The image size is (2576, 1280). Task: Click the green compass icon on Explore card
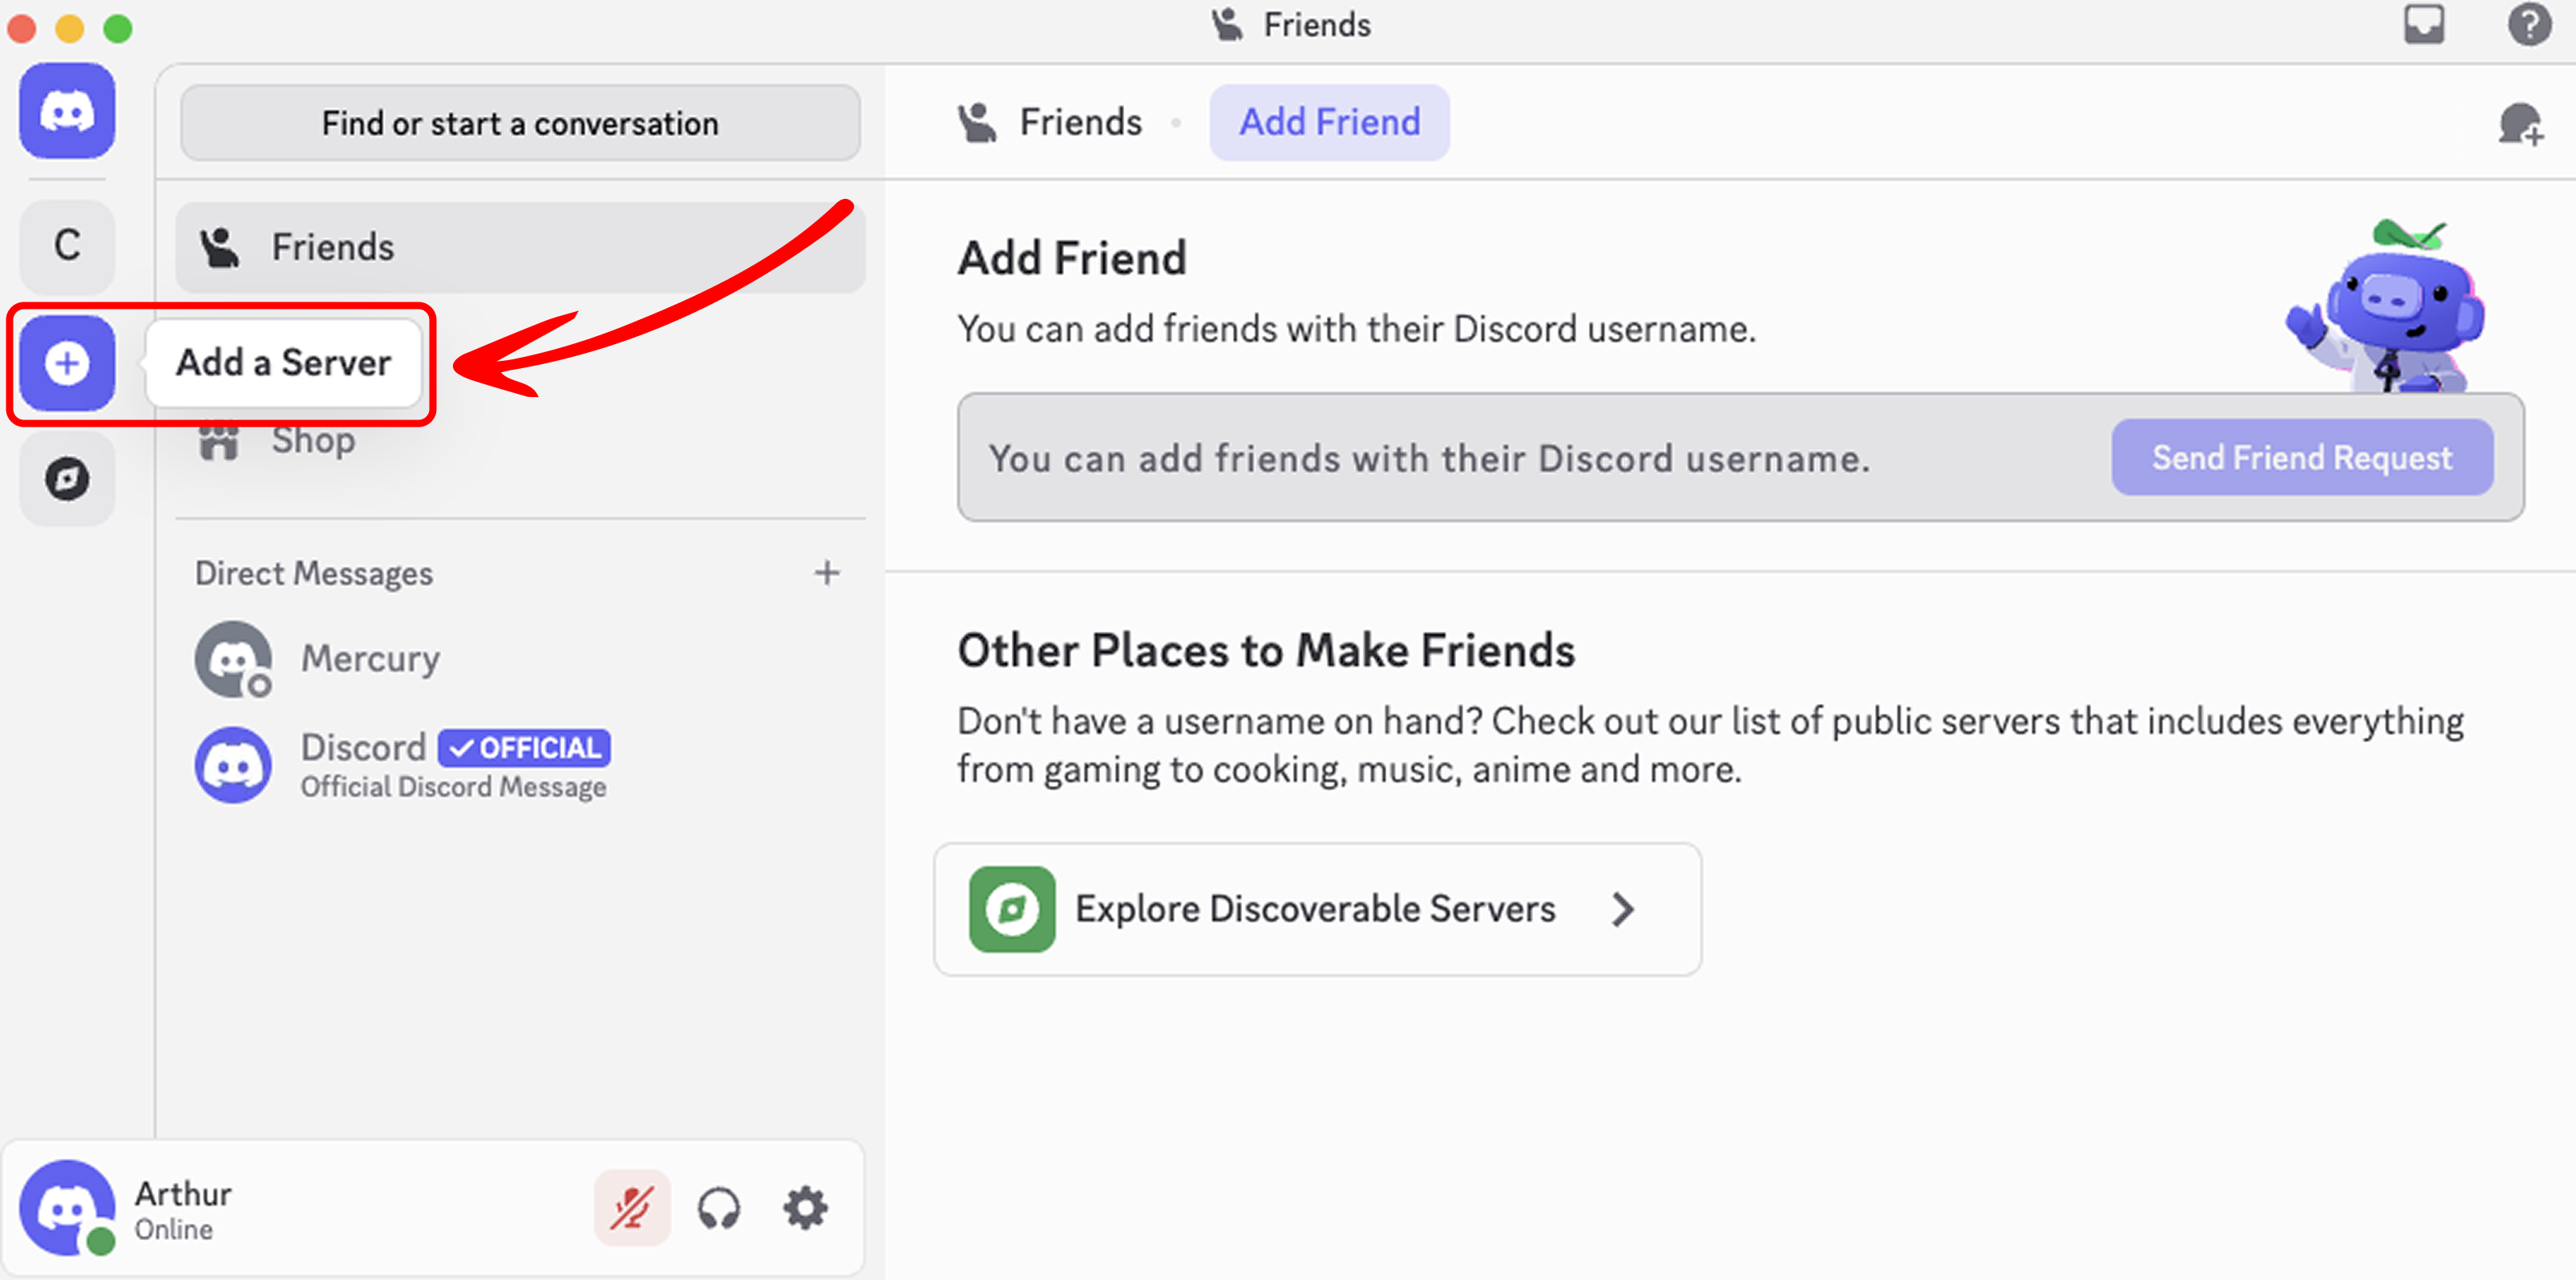(x=1012, y=909)
